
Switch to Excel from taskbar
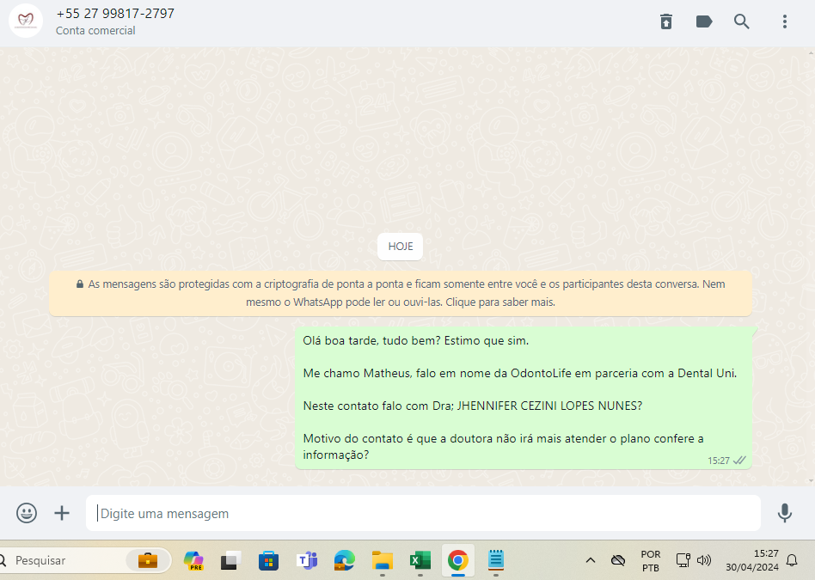pyautogui.click(x=420, y=561)
